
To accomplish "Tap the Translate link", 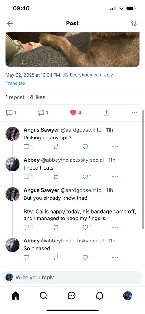I will (15, 83).
